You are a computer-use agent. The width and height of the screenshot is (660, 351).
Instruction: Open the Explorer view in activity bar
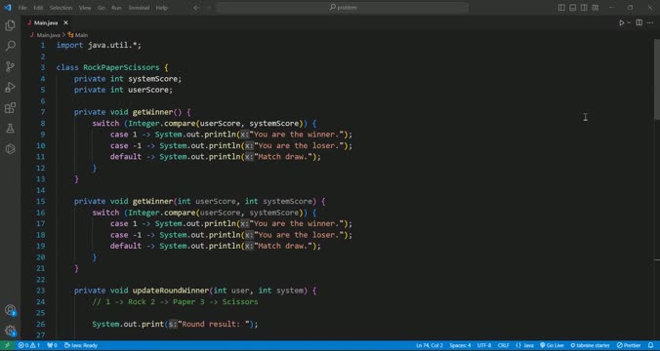click(10, 25)
